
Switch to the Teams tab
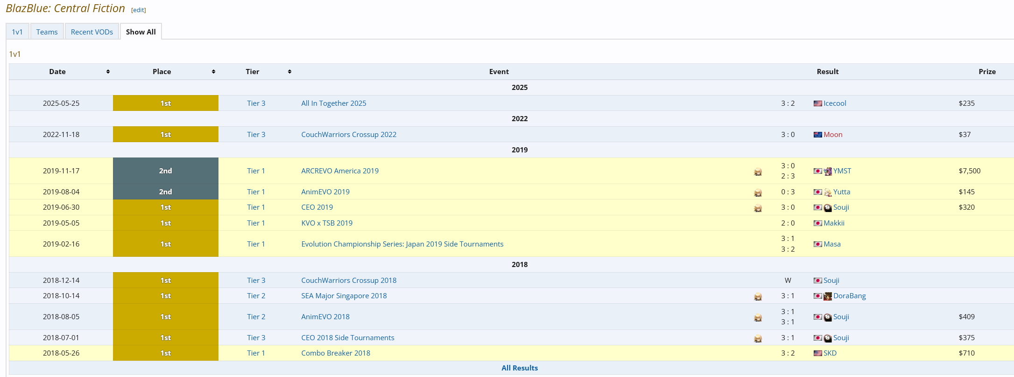click(x=47, y=32)
